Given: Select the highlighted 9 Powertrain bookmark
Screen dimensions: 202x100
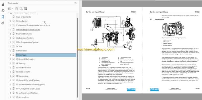Looking at the screenshot, I should [46, 55].
